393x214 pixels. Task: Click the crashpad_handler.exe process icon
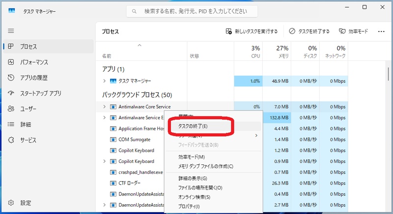[x=113, y=172]
